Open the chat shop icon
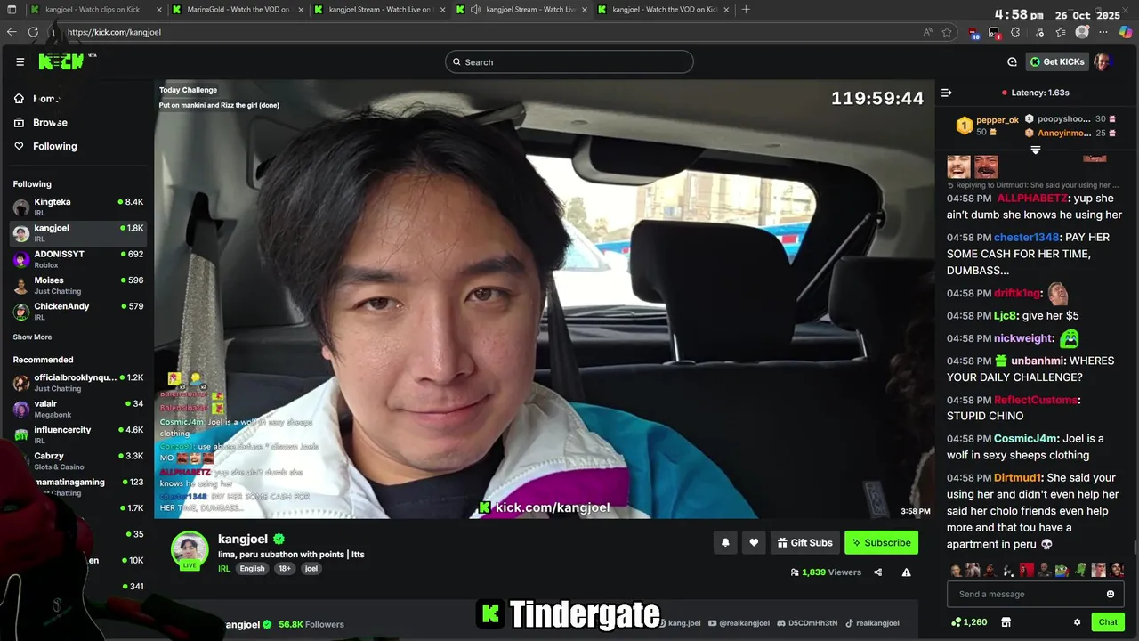The image size is (1139, 641). (1006, 622)
